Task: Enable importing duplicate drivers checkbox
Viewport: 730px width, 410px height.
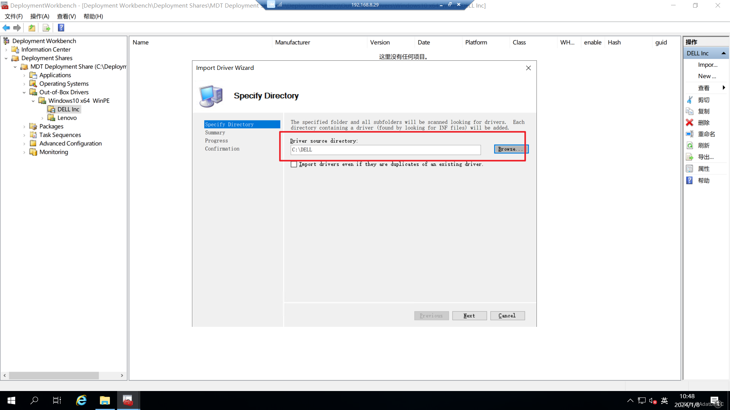Action: tap(294, 164)
